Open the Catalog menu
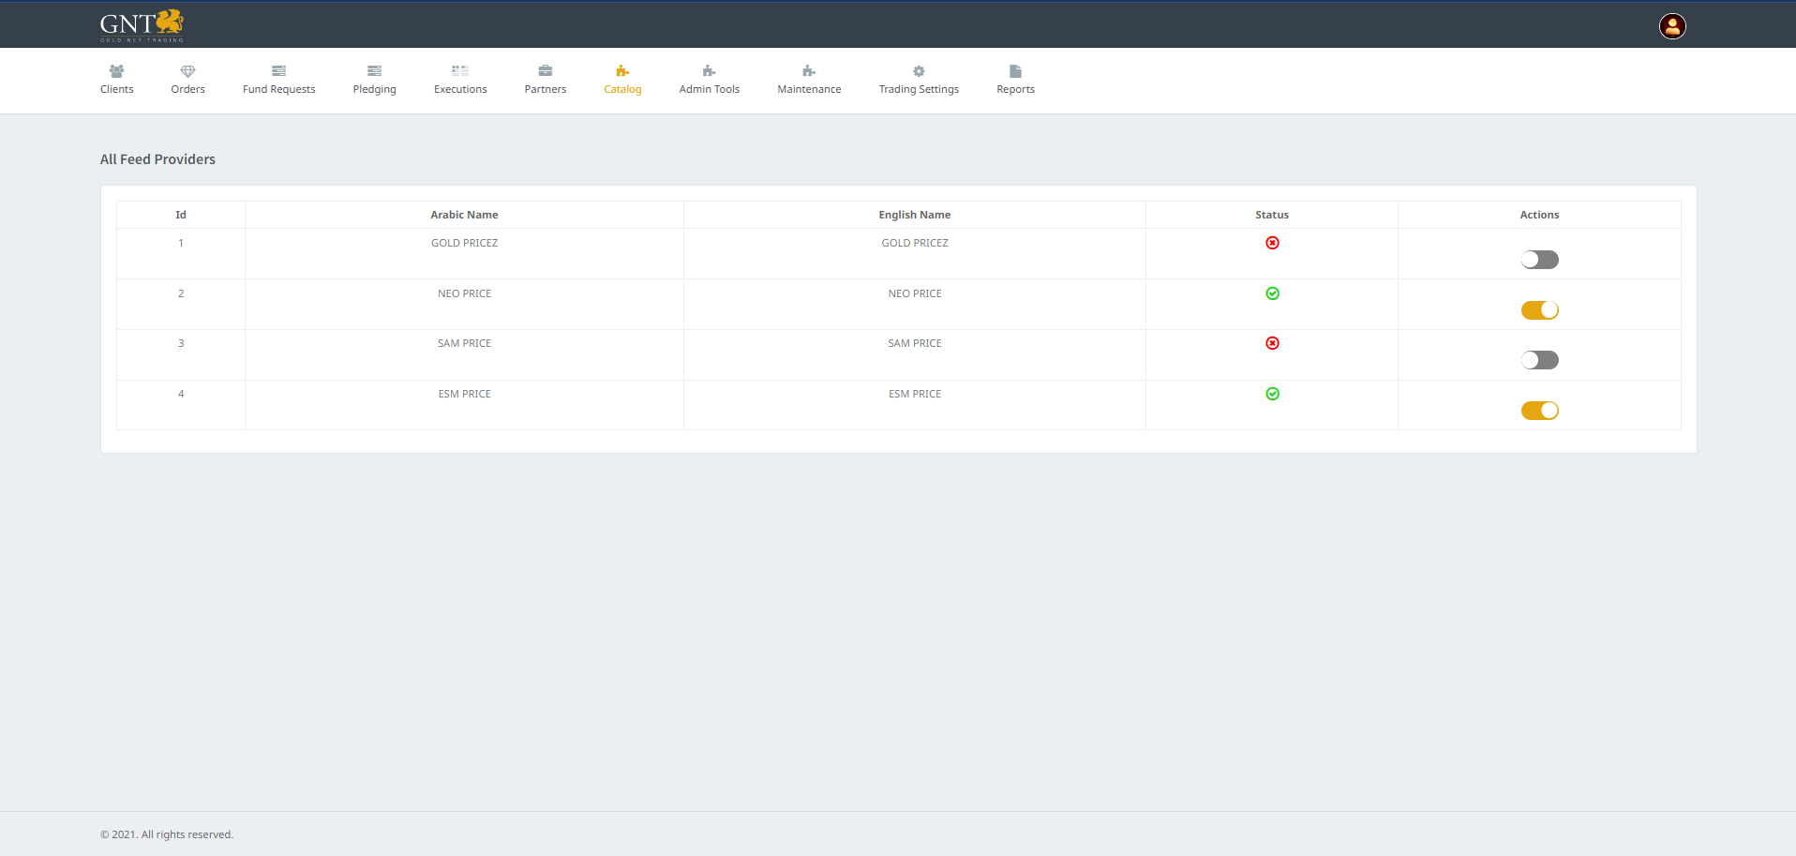1796x856 pixels. [622, 80]
